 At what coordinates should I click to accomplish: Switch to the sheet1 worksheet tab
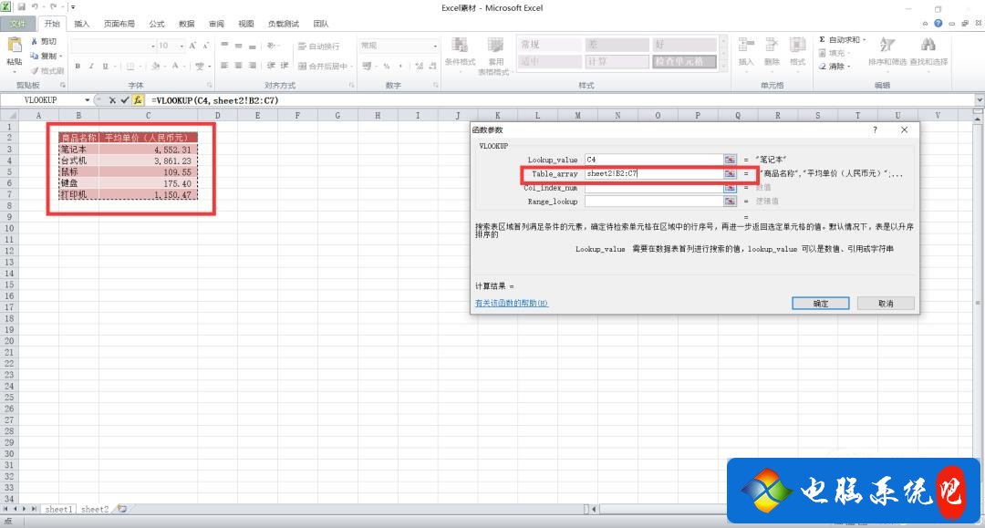coord(59,509)
